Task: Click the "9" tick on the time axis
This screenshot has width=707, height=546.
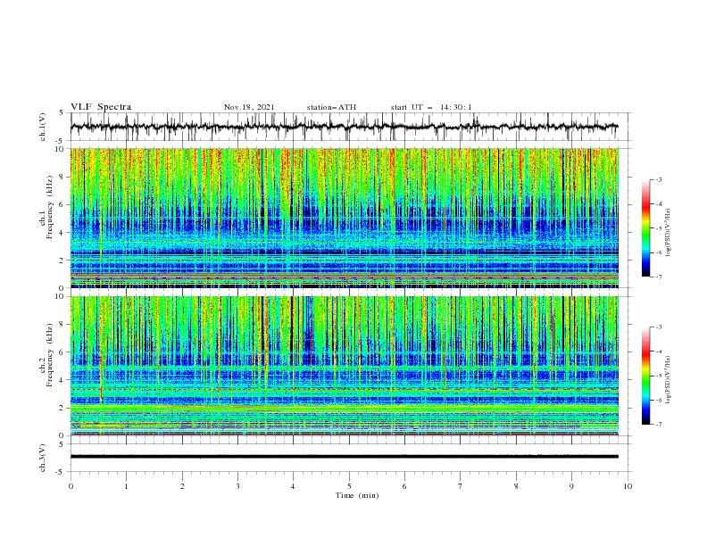Action: point(571,486)
